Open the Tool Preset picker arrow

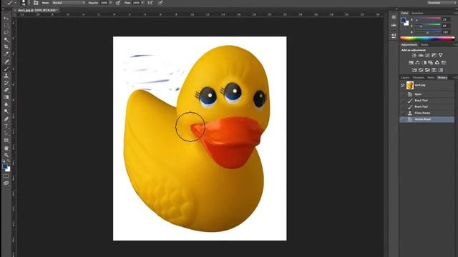coord(15,3)
